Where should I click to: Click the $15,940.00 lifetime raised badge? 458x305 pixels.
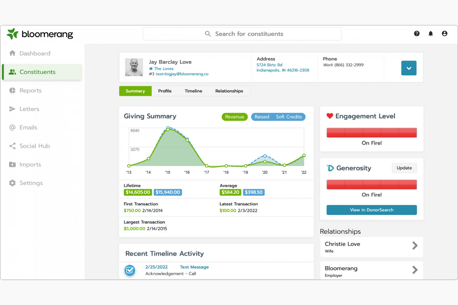point(168,192)
